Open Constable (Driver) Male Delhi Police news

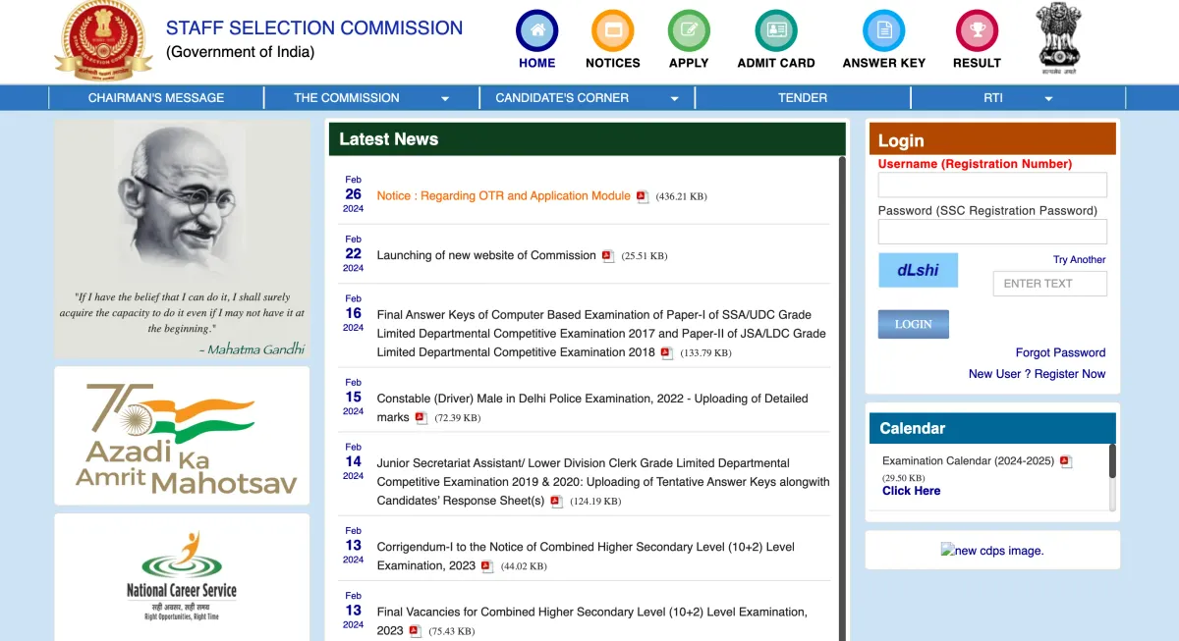click(x=592, y=407)
